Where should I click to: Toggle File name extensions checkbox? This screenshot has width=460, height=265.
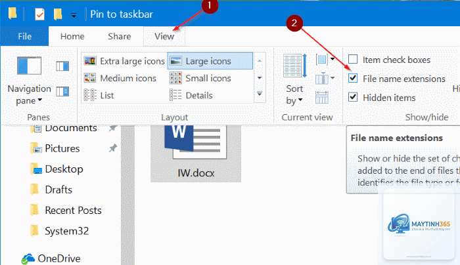tap(353, 78)
